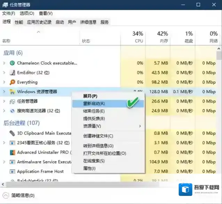222x204 pixels.
Task: Choose 转到详细信息(G) in the context menu
Action: 108,146
